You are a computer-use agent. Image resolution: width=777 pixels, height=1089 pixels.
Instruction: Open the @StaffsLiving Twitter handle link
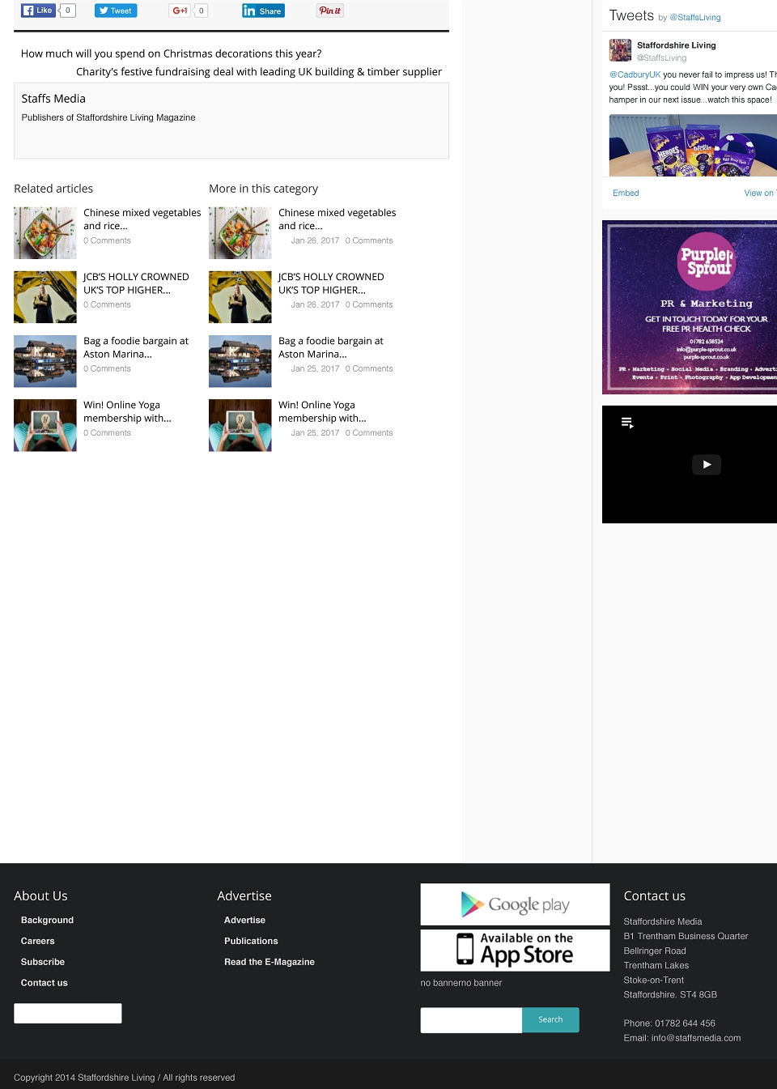click(x=694, y=18)
